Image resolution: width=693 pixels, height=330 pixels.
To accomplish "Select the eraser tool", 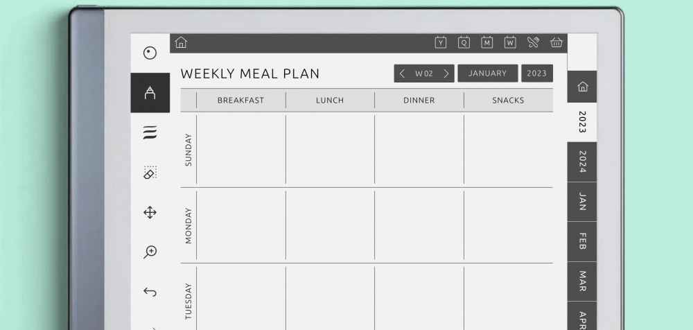I will [x=150, y=173].
